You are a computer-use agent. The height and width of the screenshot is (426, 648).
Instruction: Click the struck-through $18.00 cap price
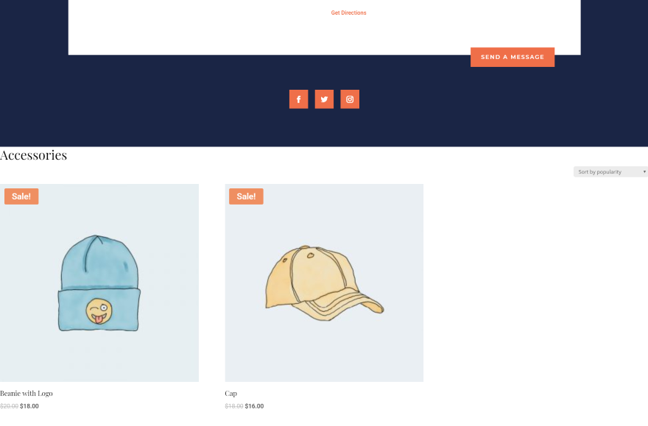coord(234,406)
